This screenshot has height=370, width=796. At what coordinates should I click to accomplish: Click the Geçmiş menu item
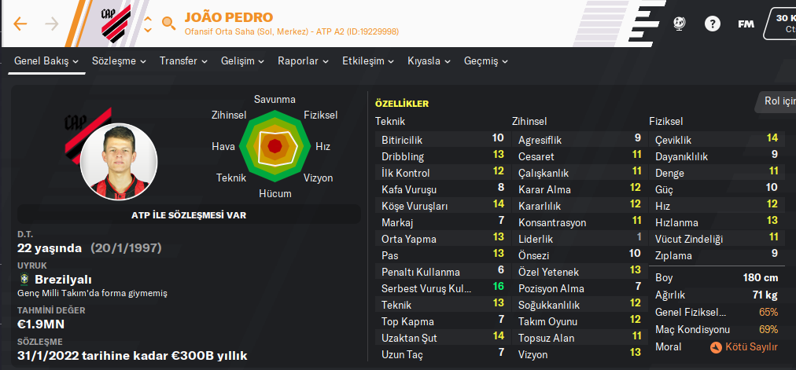(486, 60)
